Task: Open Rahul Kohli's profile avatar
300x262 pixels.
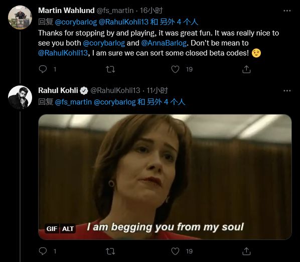Action: click(20, 97)
